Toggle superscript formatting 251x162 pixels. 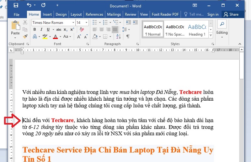pos(72,30)
